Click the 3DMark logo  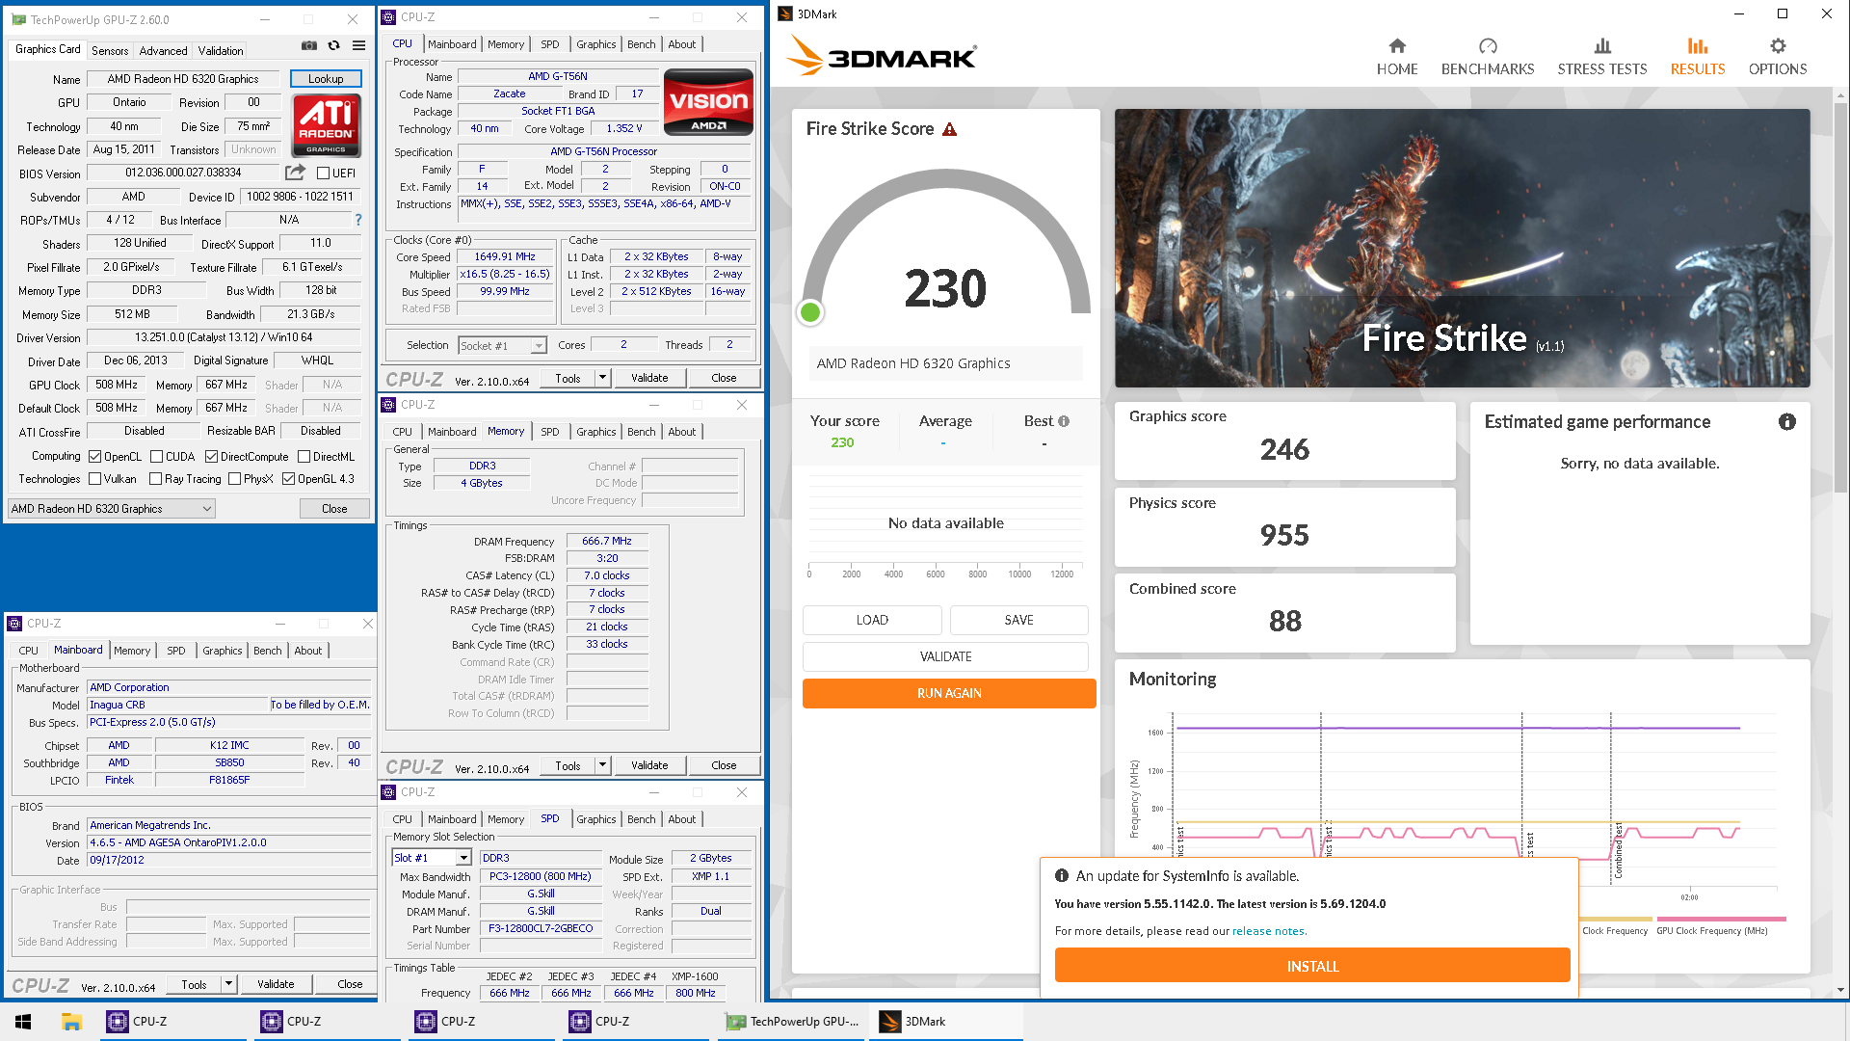(x=881, y=56)
